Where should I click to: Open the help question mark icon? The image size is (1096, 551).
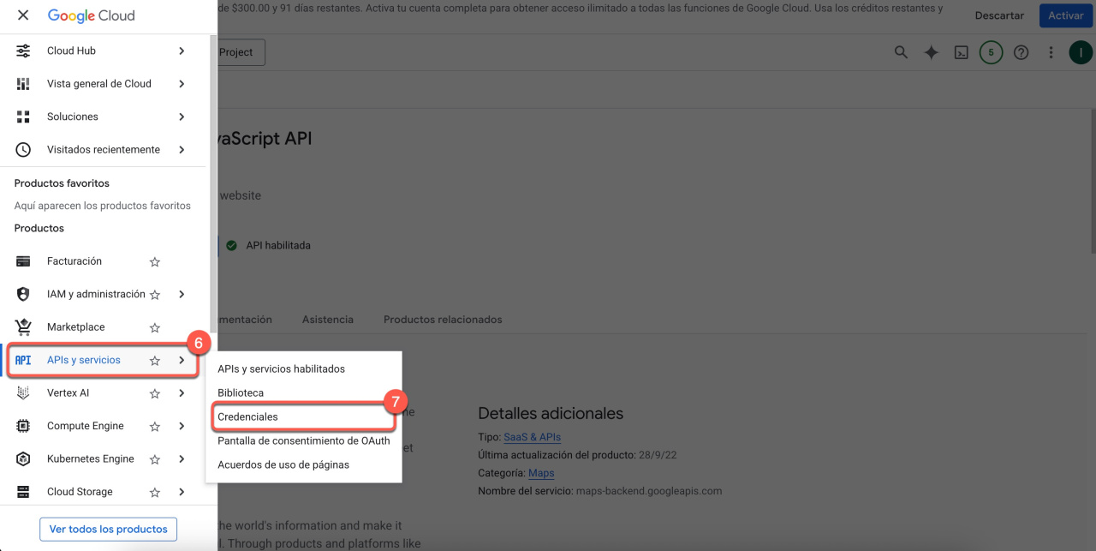point(1021,52)
